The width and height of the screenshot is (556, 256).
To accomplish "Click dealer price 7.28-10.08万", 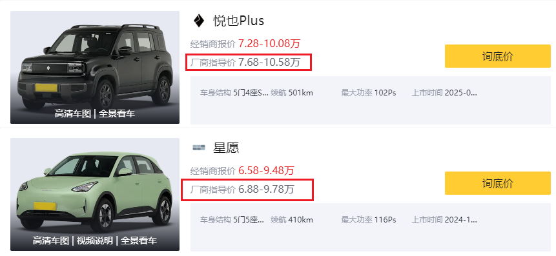I will 269,44.
